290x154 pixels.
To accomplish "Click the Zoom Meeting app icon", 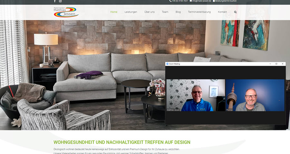I will [x=167, y=64].
